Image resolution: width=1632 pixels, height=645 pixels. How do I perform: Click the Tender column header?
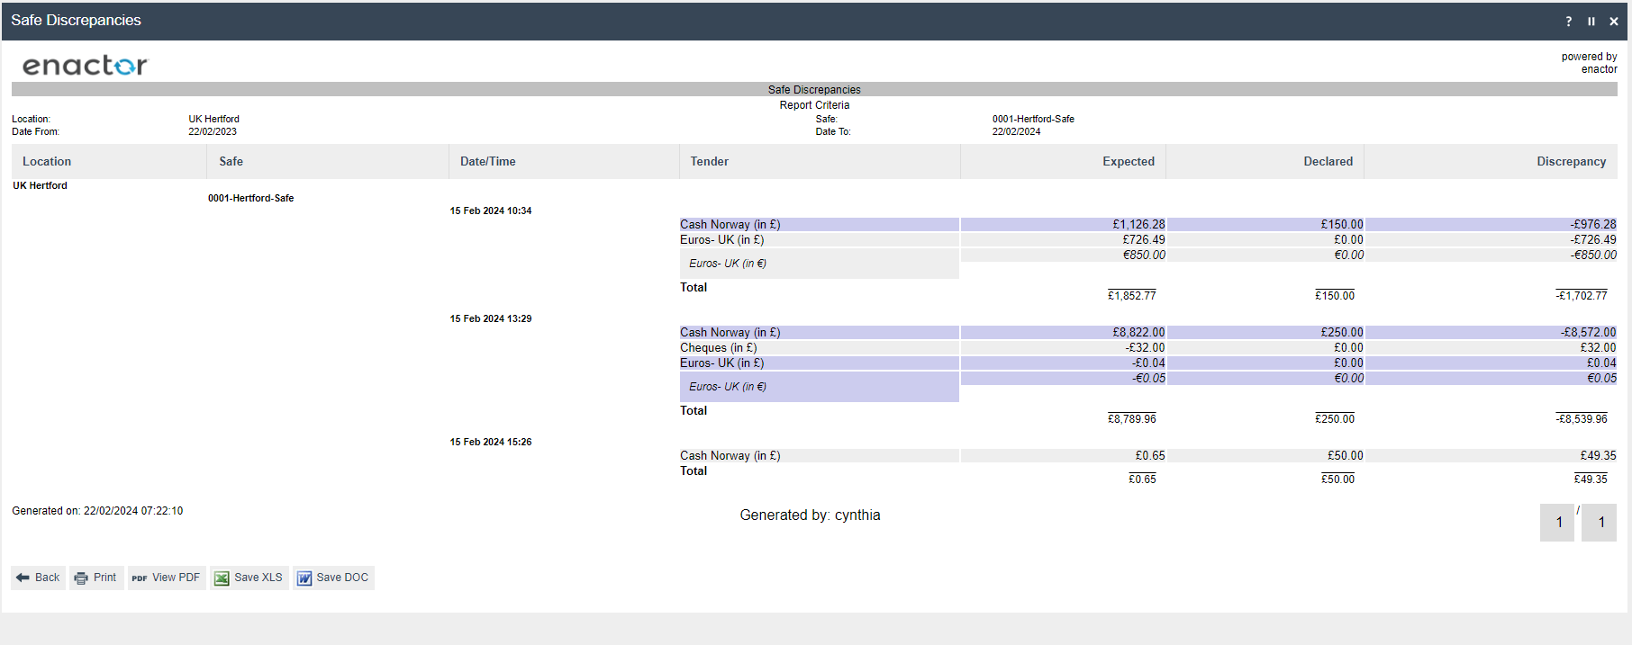[x=710, y=162]
